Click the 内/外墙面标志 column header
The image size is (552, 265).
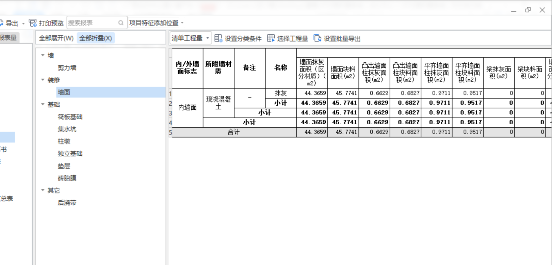188,68
